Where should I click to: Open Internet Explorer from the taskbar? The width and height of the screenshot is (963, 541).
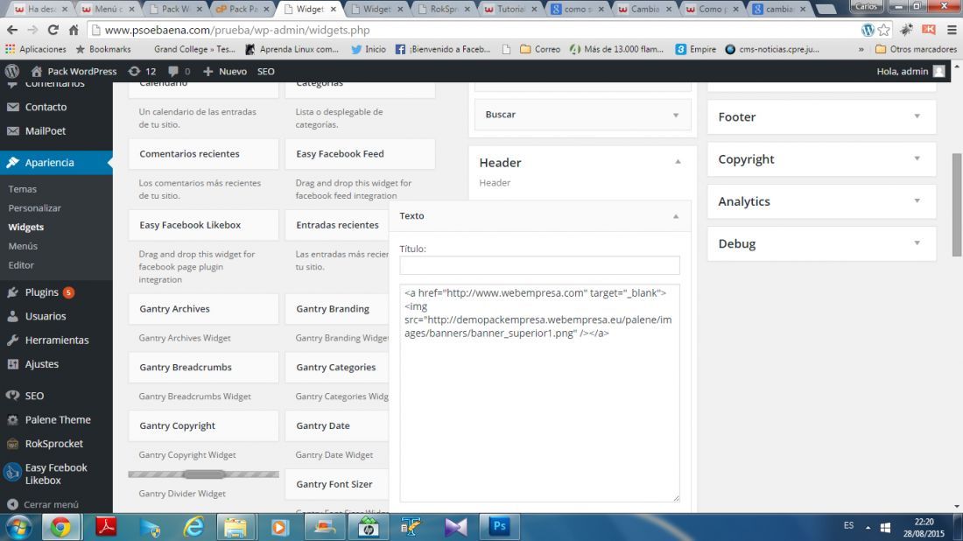[193, 527]
